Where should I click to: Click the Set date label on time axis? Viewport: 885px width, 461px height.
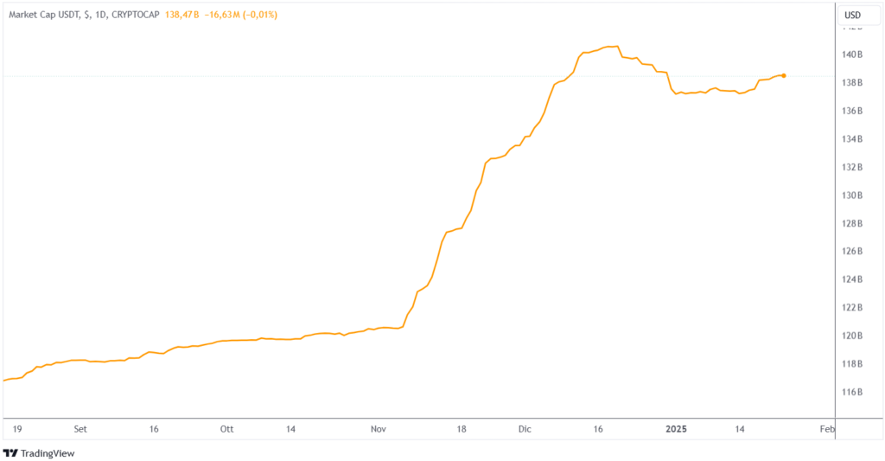(80, 429)
